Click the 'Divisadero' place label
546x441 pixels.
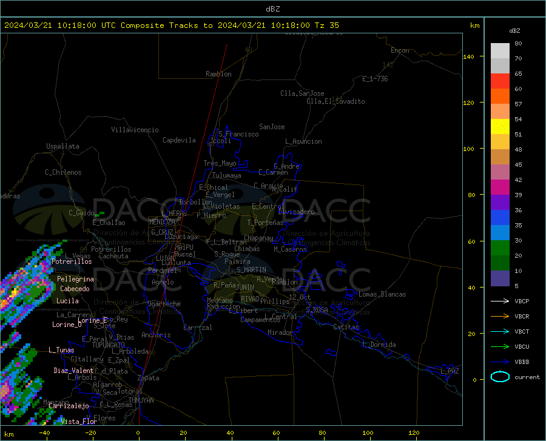(x=296, y=212)
